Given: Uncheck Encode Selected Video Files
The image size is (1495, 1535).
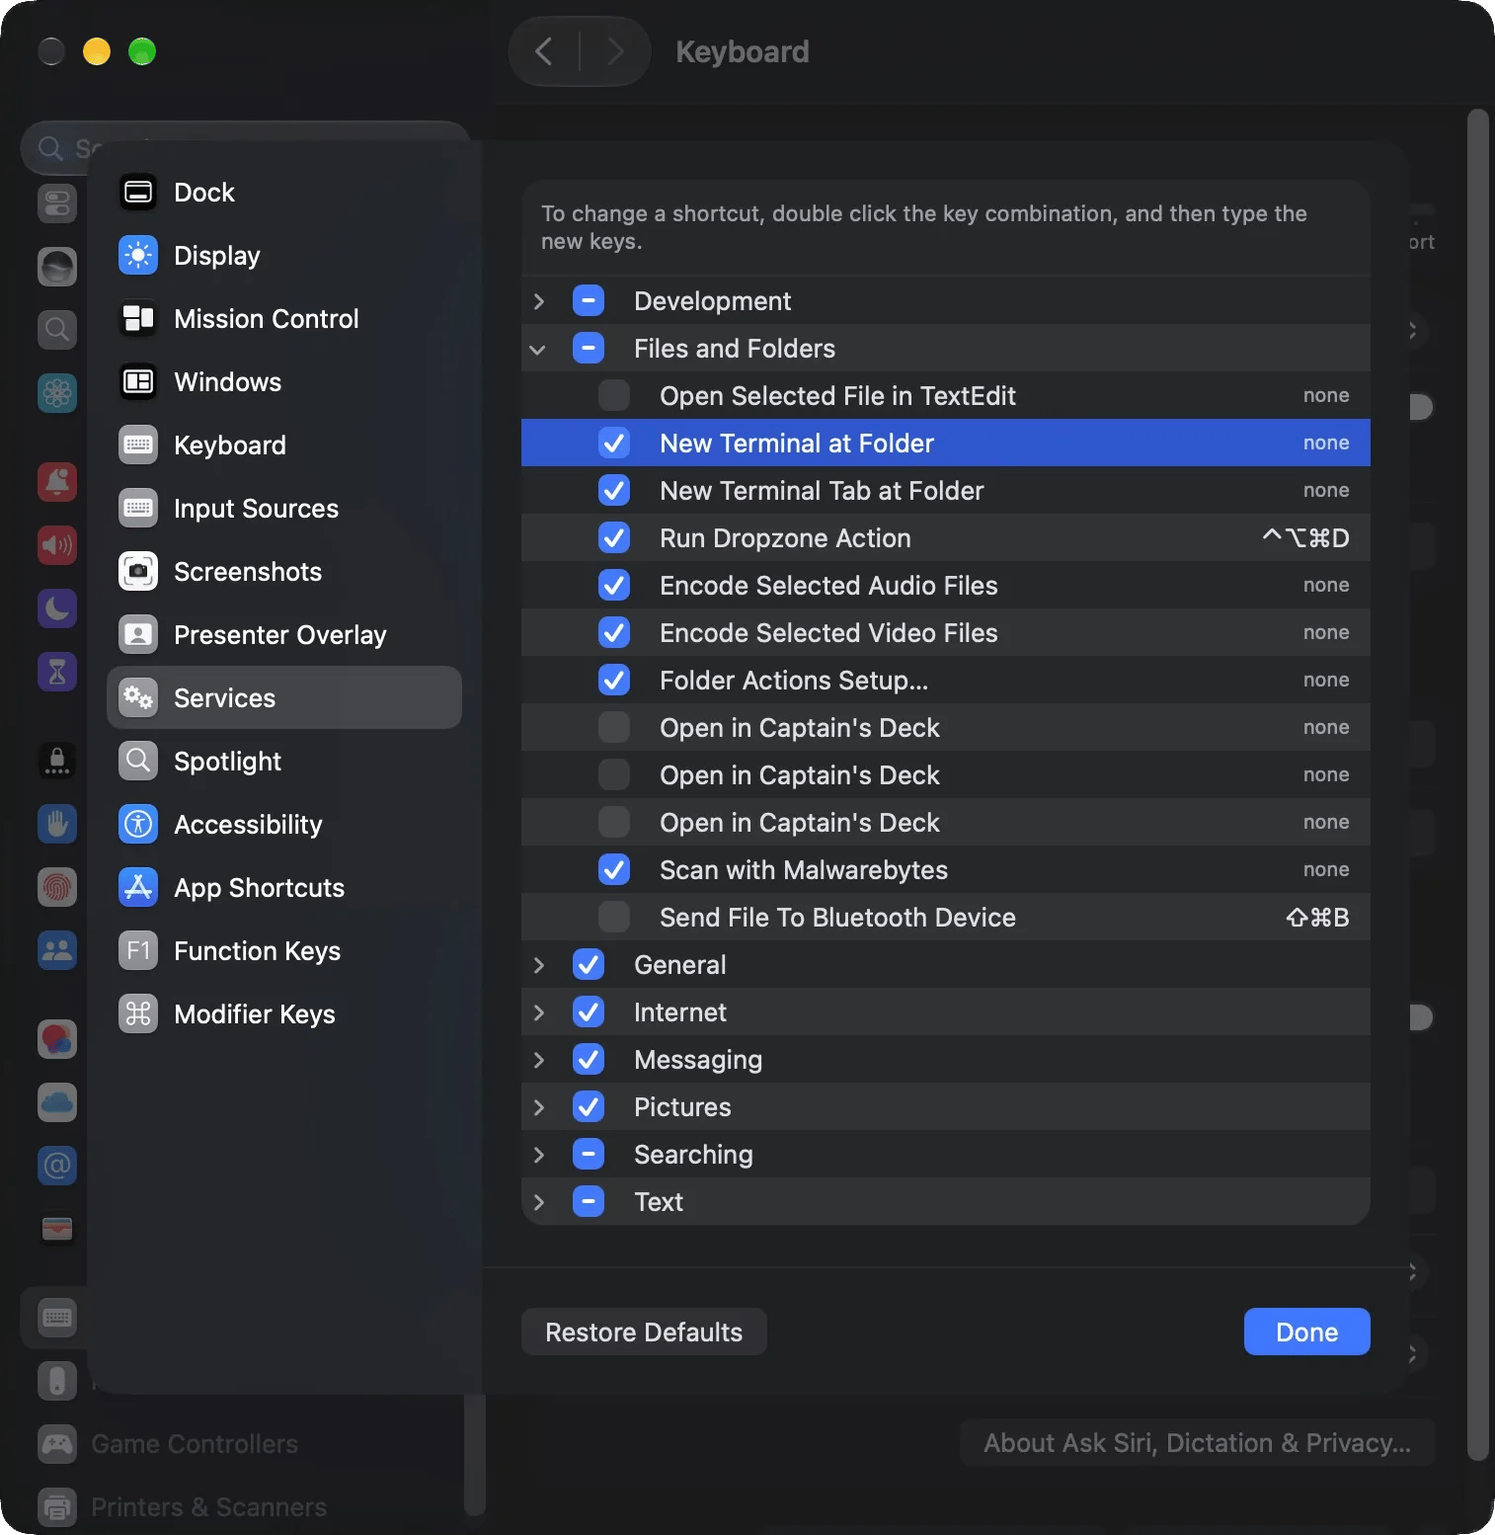Looking at the screenshot, I should pyautogui.click(x=614, y=632).
